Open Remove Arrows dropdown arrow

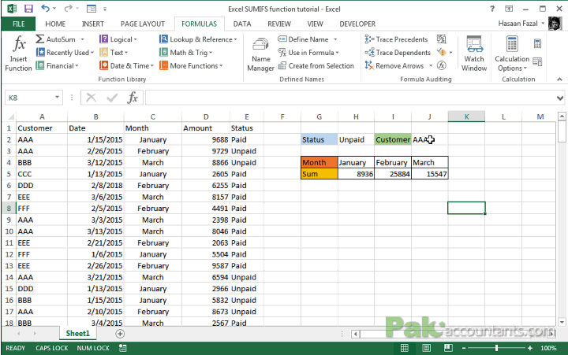pos(431,66)
